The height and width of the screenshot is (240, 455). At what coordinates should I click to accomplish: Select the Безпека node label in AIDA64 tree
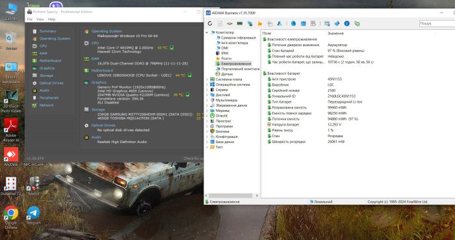tap(222, 131)
